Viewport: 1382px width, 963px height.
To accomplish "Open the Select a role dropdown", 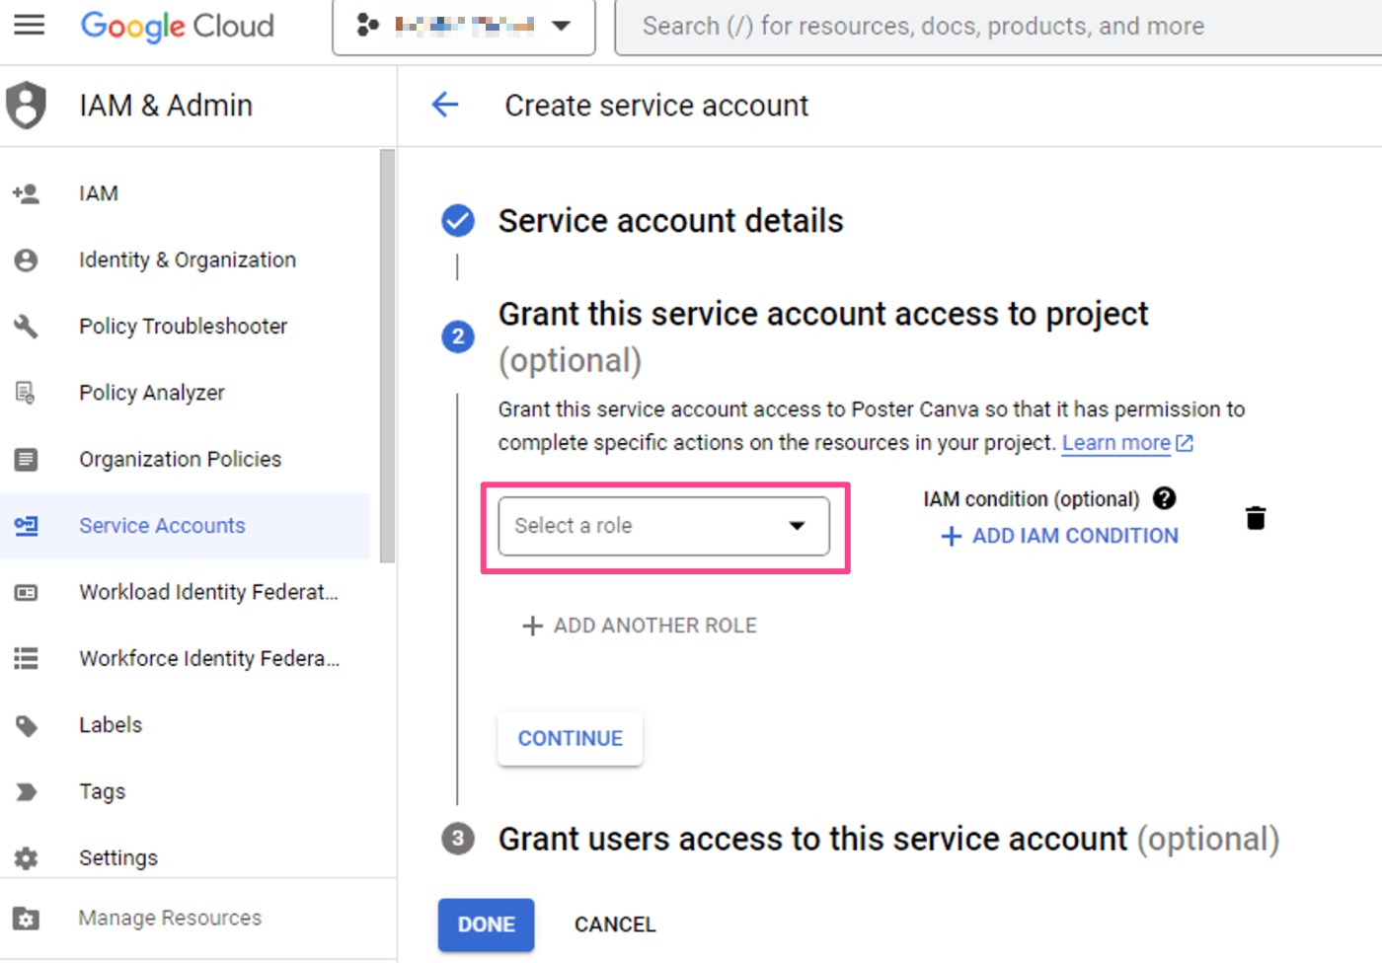I will coord(663,526).
